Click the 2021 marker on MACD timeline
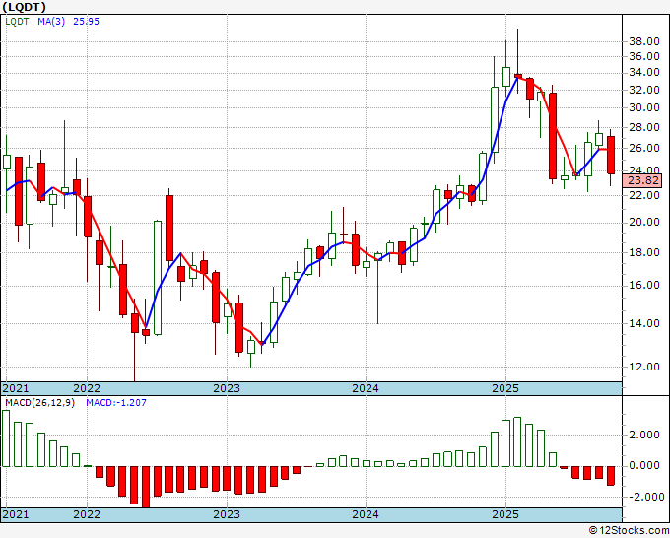 tap(17, 515)
